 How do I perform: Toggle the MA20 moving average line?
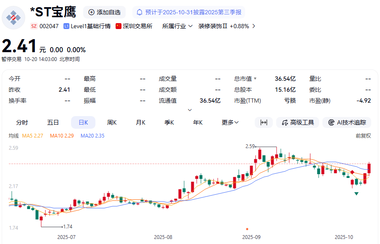[x=92, y=136]
